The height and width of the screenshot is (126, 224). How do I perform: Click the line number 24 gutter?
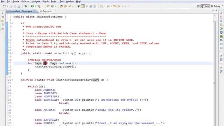10,86
